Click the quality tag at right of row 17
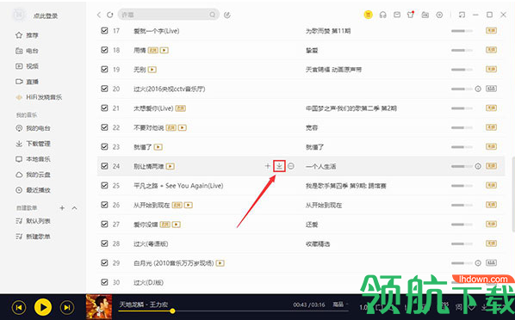This screenshot has width=515, height=320. (492, 30)
